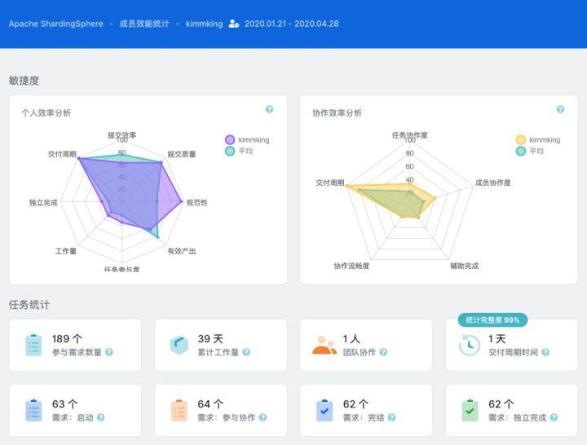The height and width of the screenshot is (445, 587).
Task: Toggle yellow kimmking legend in collaboration chart
Action: [538, 140]
